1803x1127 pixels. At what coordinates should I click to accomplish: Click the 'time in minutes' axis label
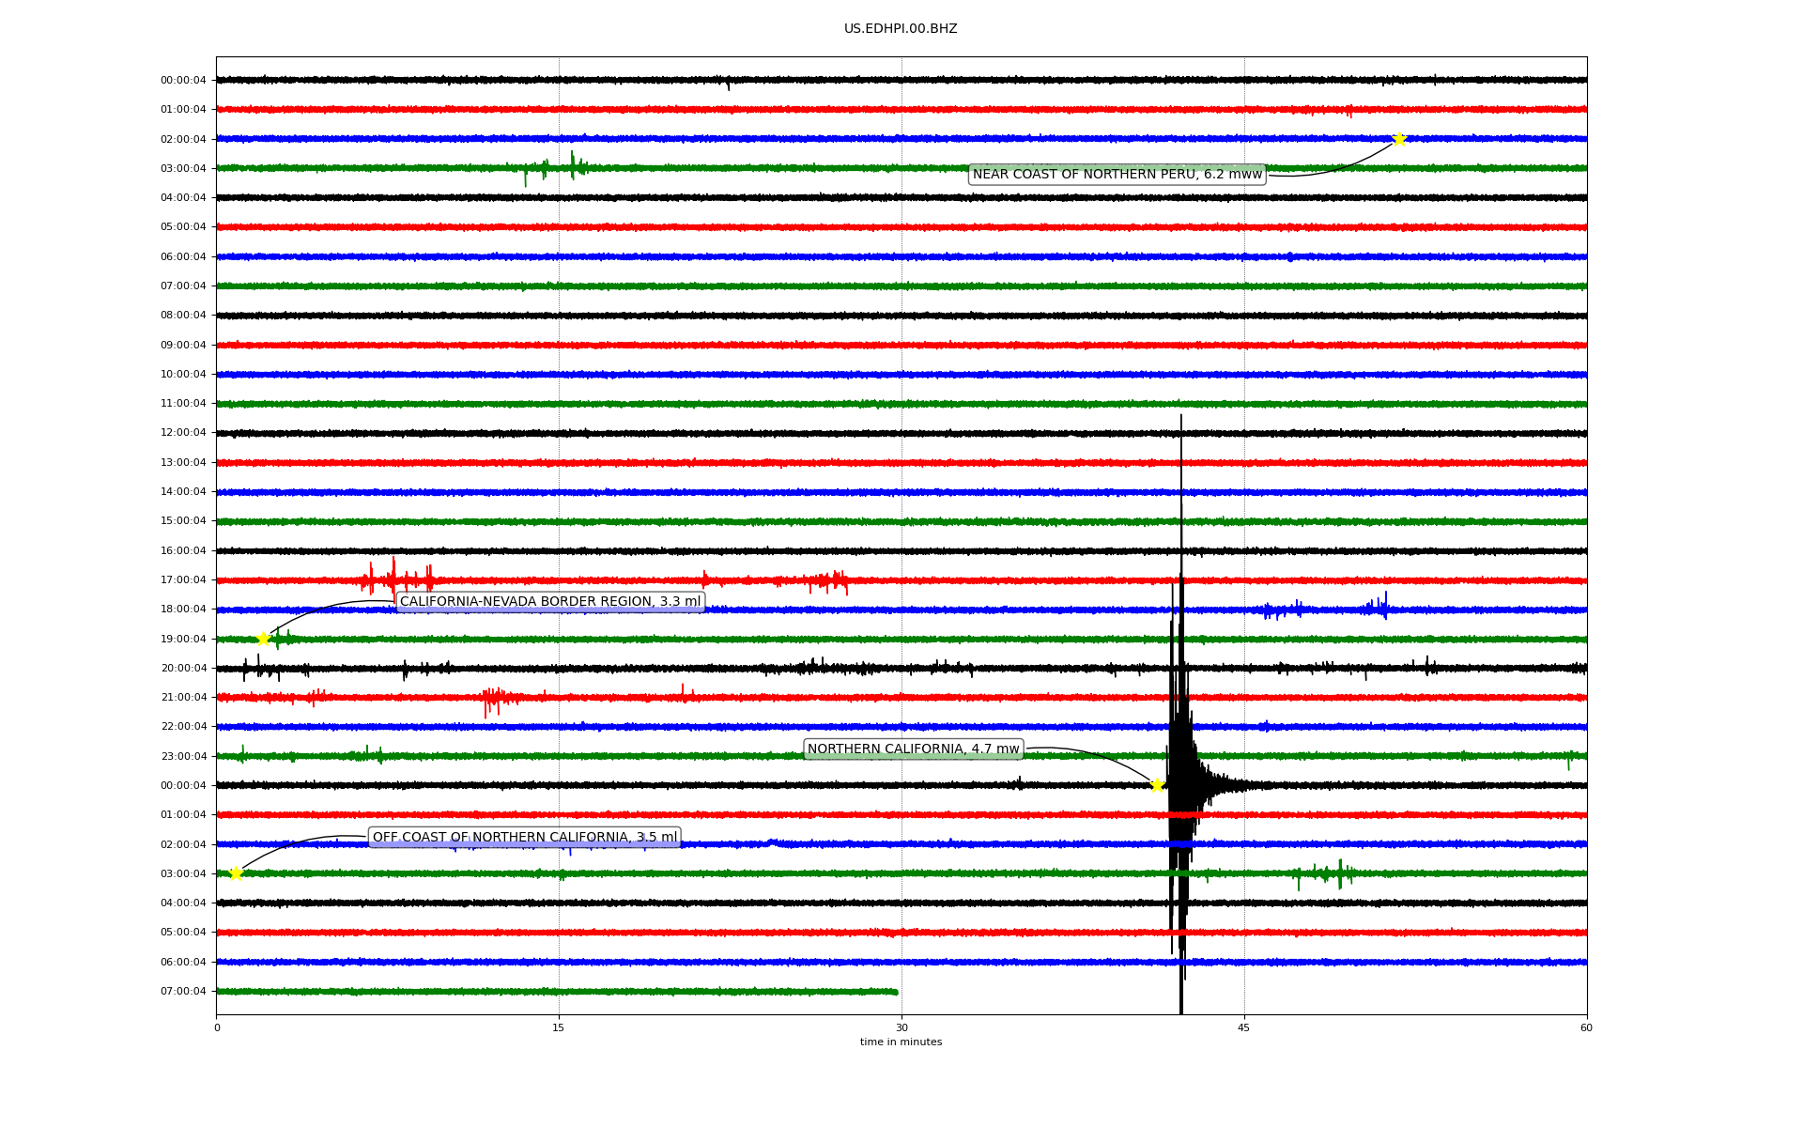[x=901, y=1042]
